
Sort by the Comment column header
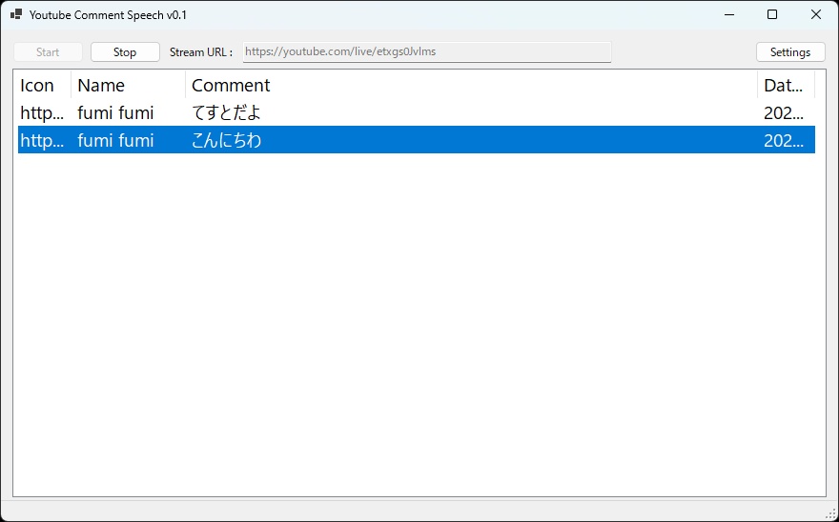(471, 85)
